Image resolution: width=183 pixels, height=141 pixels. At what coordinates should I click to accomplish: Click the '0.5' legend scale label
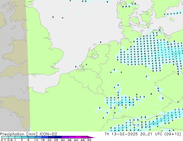[x=10, y=140]
